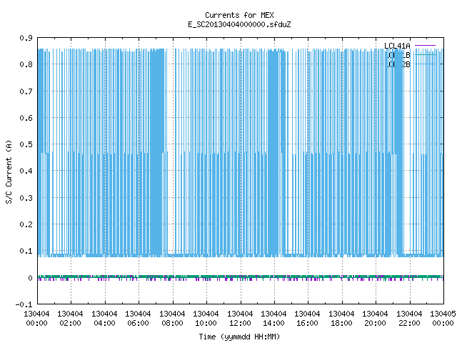Select the file name 'E_SC20130404000000.sfduZ' subtitle

click(239, 24)
